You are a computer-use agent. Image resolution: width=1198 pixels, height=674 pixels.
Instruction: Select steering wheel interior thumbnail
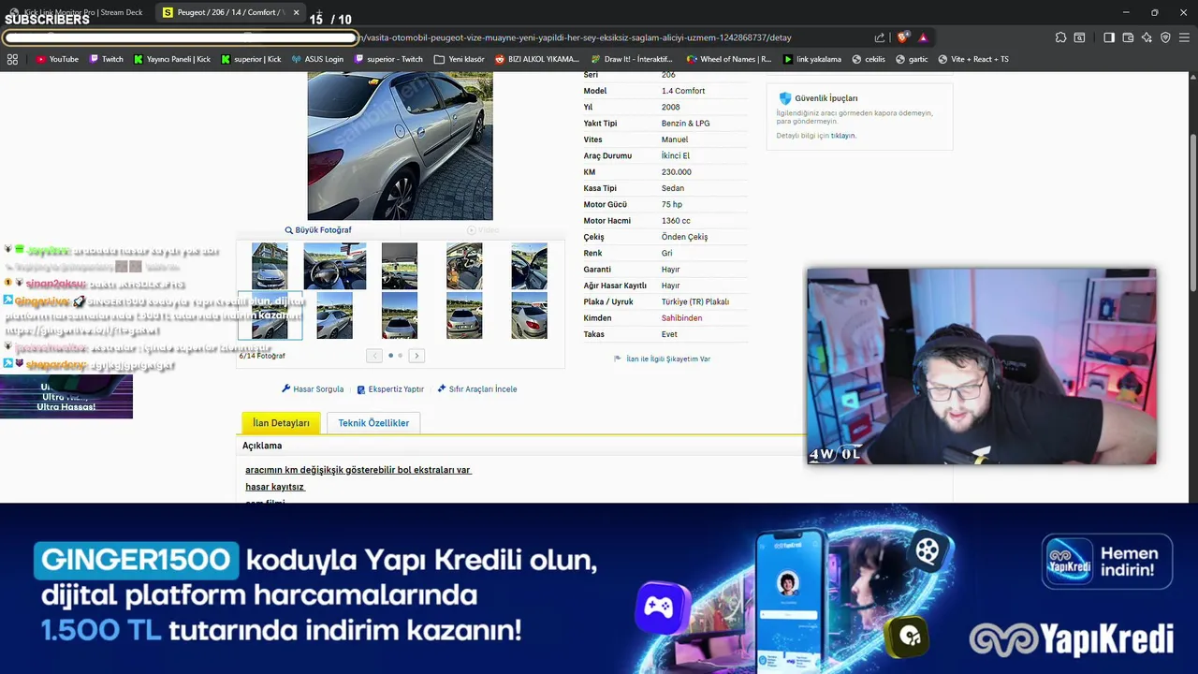(x=334, y=266)
